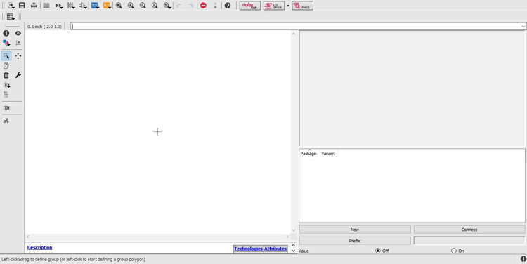Expand the arrow beside LTC Spice

[x=287, y=6]
